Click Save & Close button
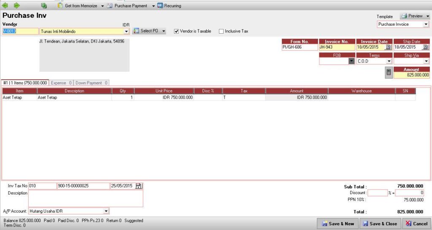 (380, 224)
